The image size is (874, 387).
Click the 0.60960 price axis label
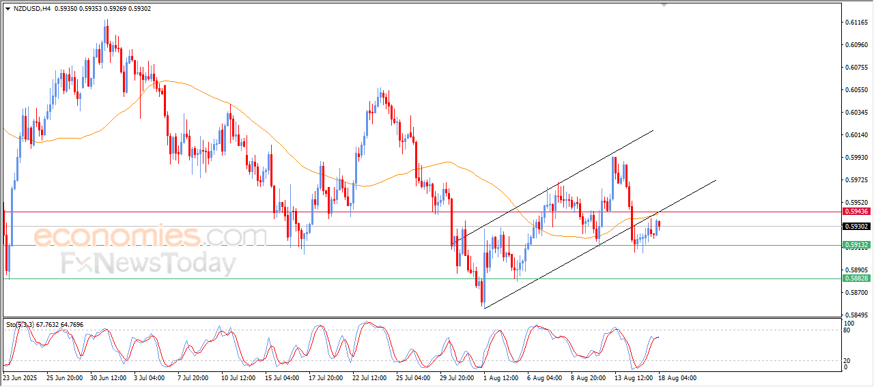click(856, 45)
